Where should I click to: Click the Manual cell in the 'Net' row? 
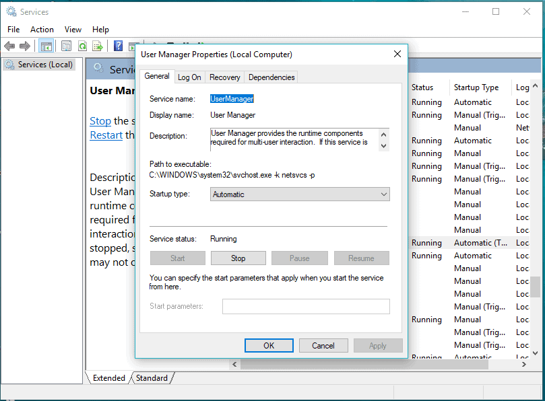pyautogui.click(x=468, y=128)
